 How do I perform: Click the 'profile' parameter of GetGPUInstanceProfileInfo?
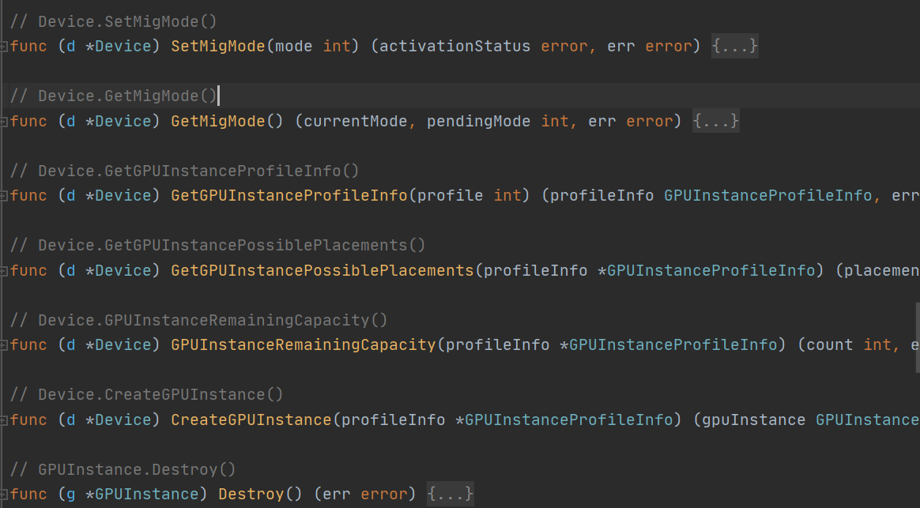450,195
